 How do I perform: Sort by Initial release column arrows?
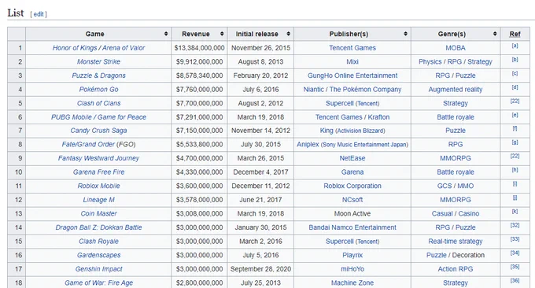coord(288,34)
